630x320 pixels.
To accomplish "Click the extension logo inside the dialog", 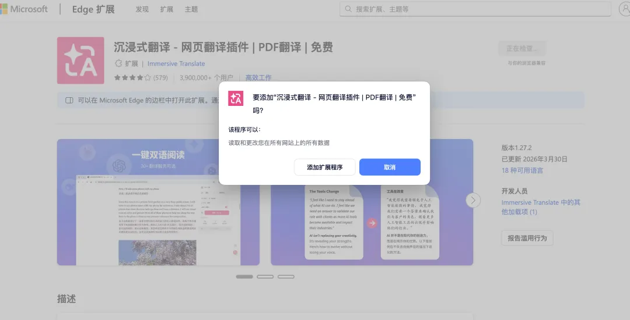I will pos(236,98).
